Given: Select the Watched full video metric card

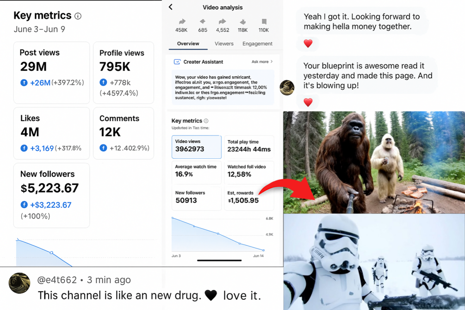Looking at the screenshot, I should point(249,173).
